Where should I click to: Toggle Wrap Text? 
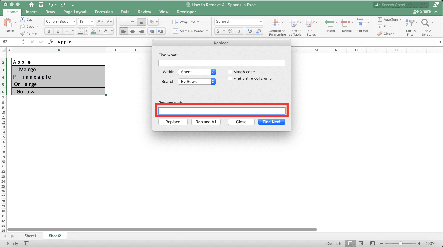pos(186,22)
